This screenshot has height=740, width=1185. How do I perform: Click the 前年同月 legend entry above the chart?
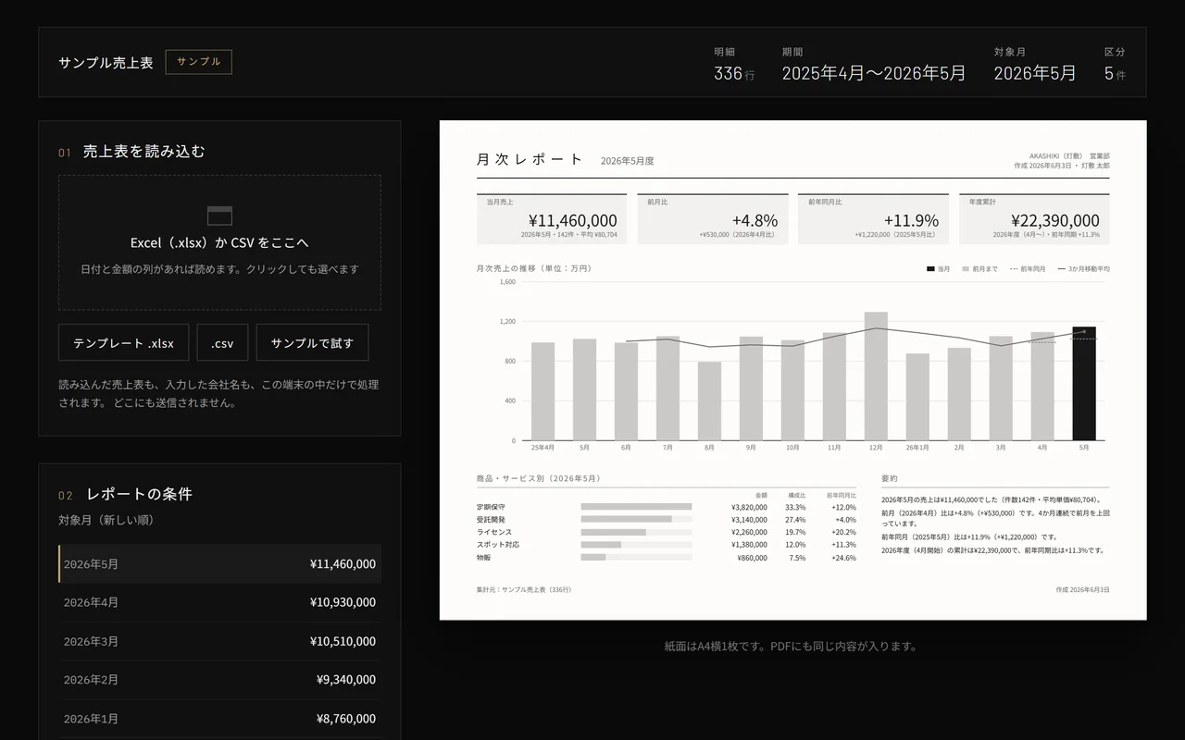[x=1027, y=269]
